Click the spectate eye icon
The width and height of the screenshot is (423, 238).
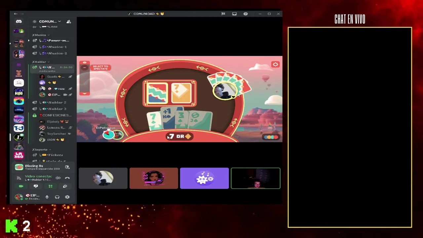[85, 62]
